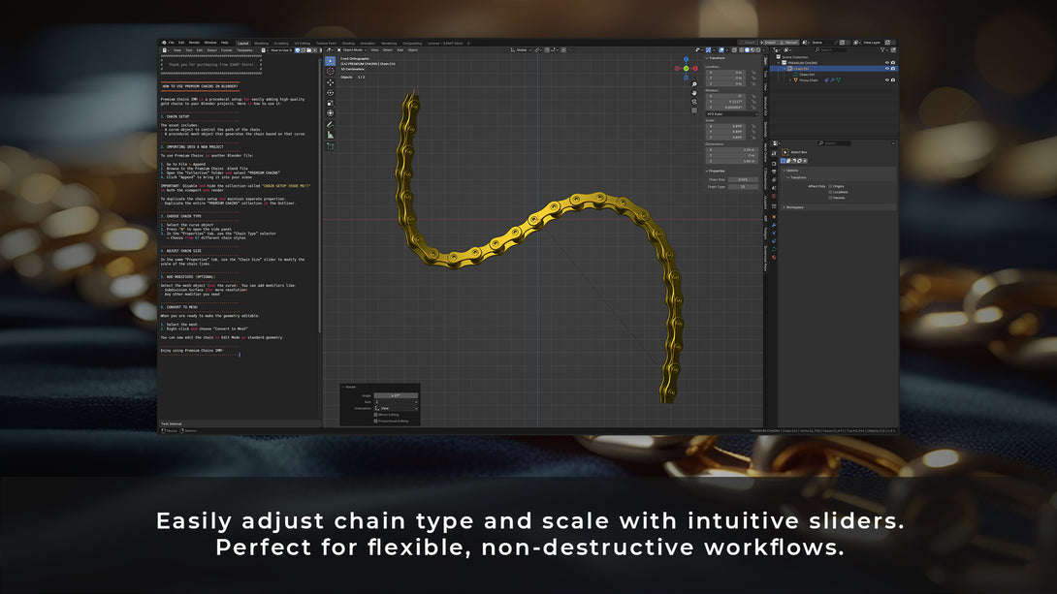This screenshot has width=1057, height=594.
Task: Toggle camera view icon in viewport
Action: click(x=694, y=102)
